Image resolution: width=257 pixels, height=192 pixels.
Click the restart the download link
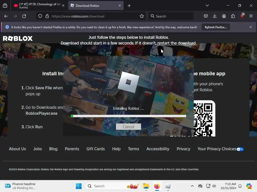[176, 43]
